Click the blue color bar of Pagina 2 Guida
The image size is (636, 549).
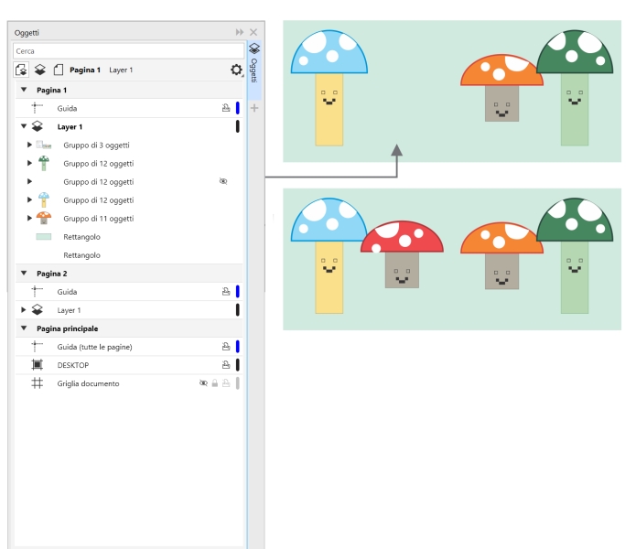click(238, 292)
